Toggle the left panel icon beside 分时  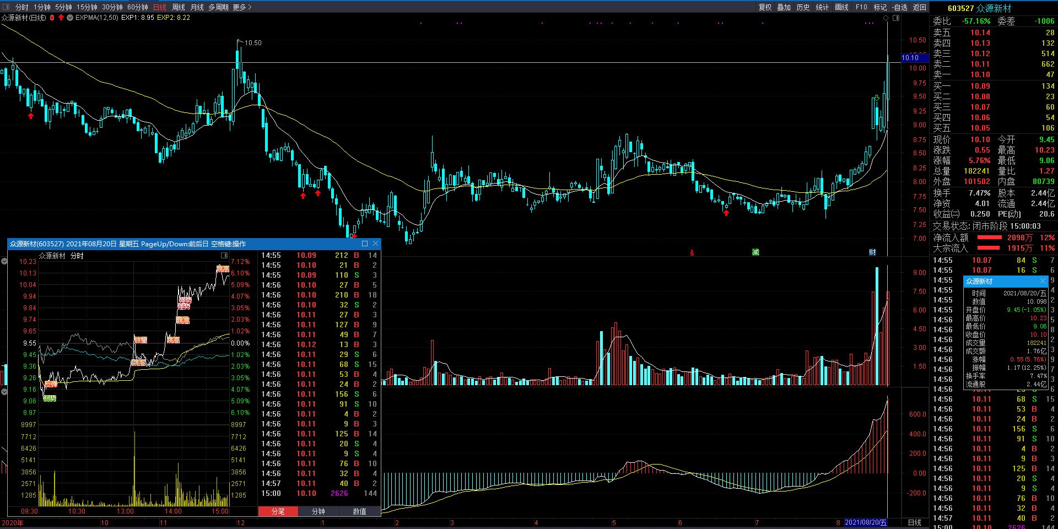(x=7, y=7)
